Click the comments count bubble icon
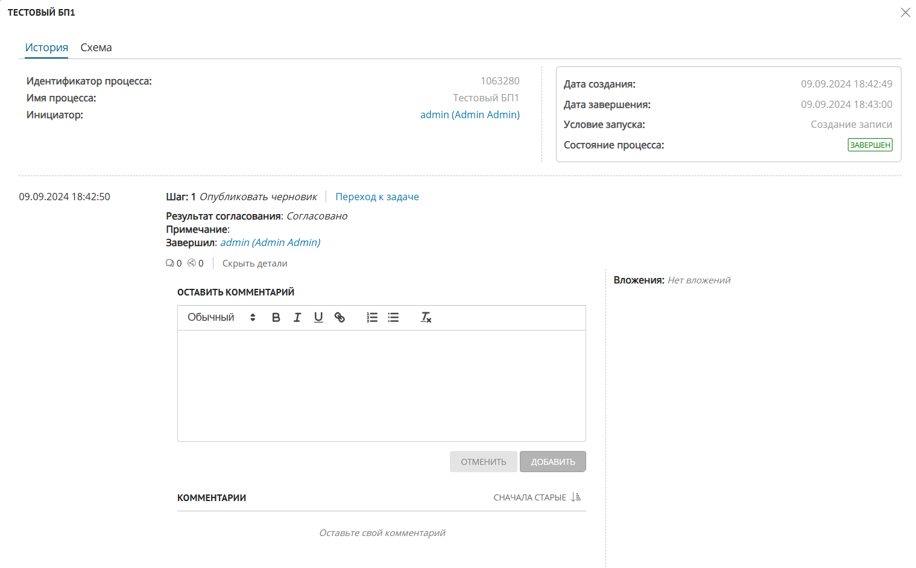The width and height of the screenshot is (916, 568). point(169,263)
